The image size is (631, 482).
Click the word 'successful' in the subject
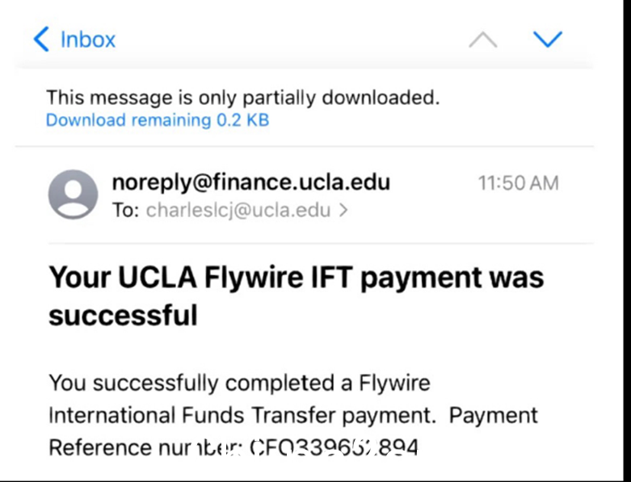tap(123, 315)
